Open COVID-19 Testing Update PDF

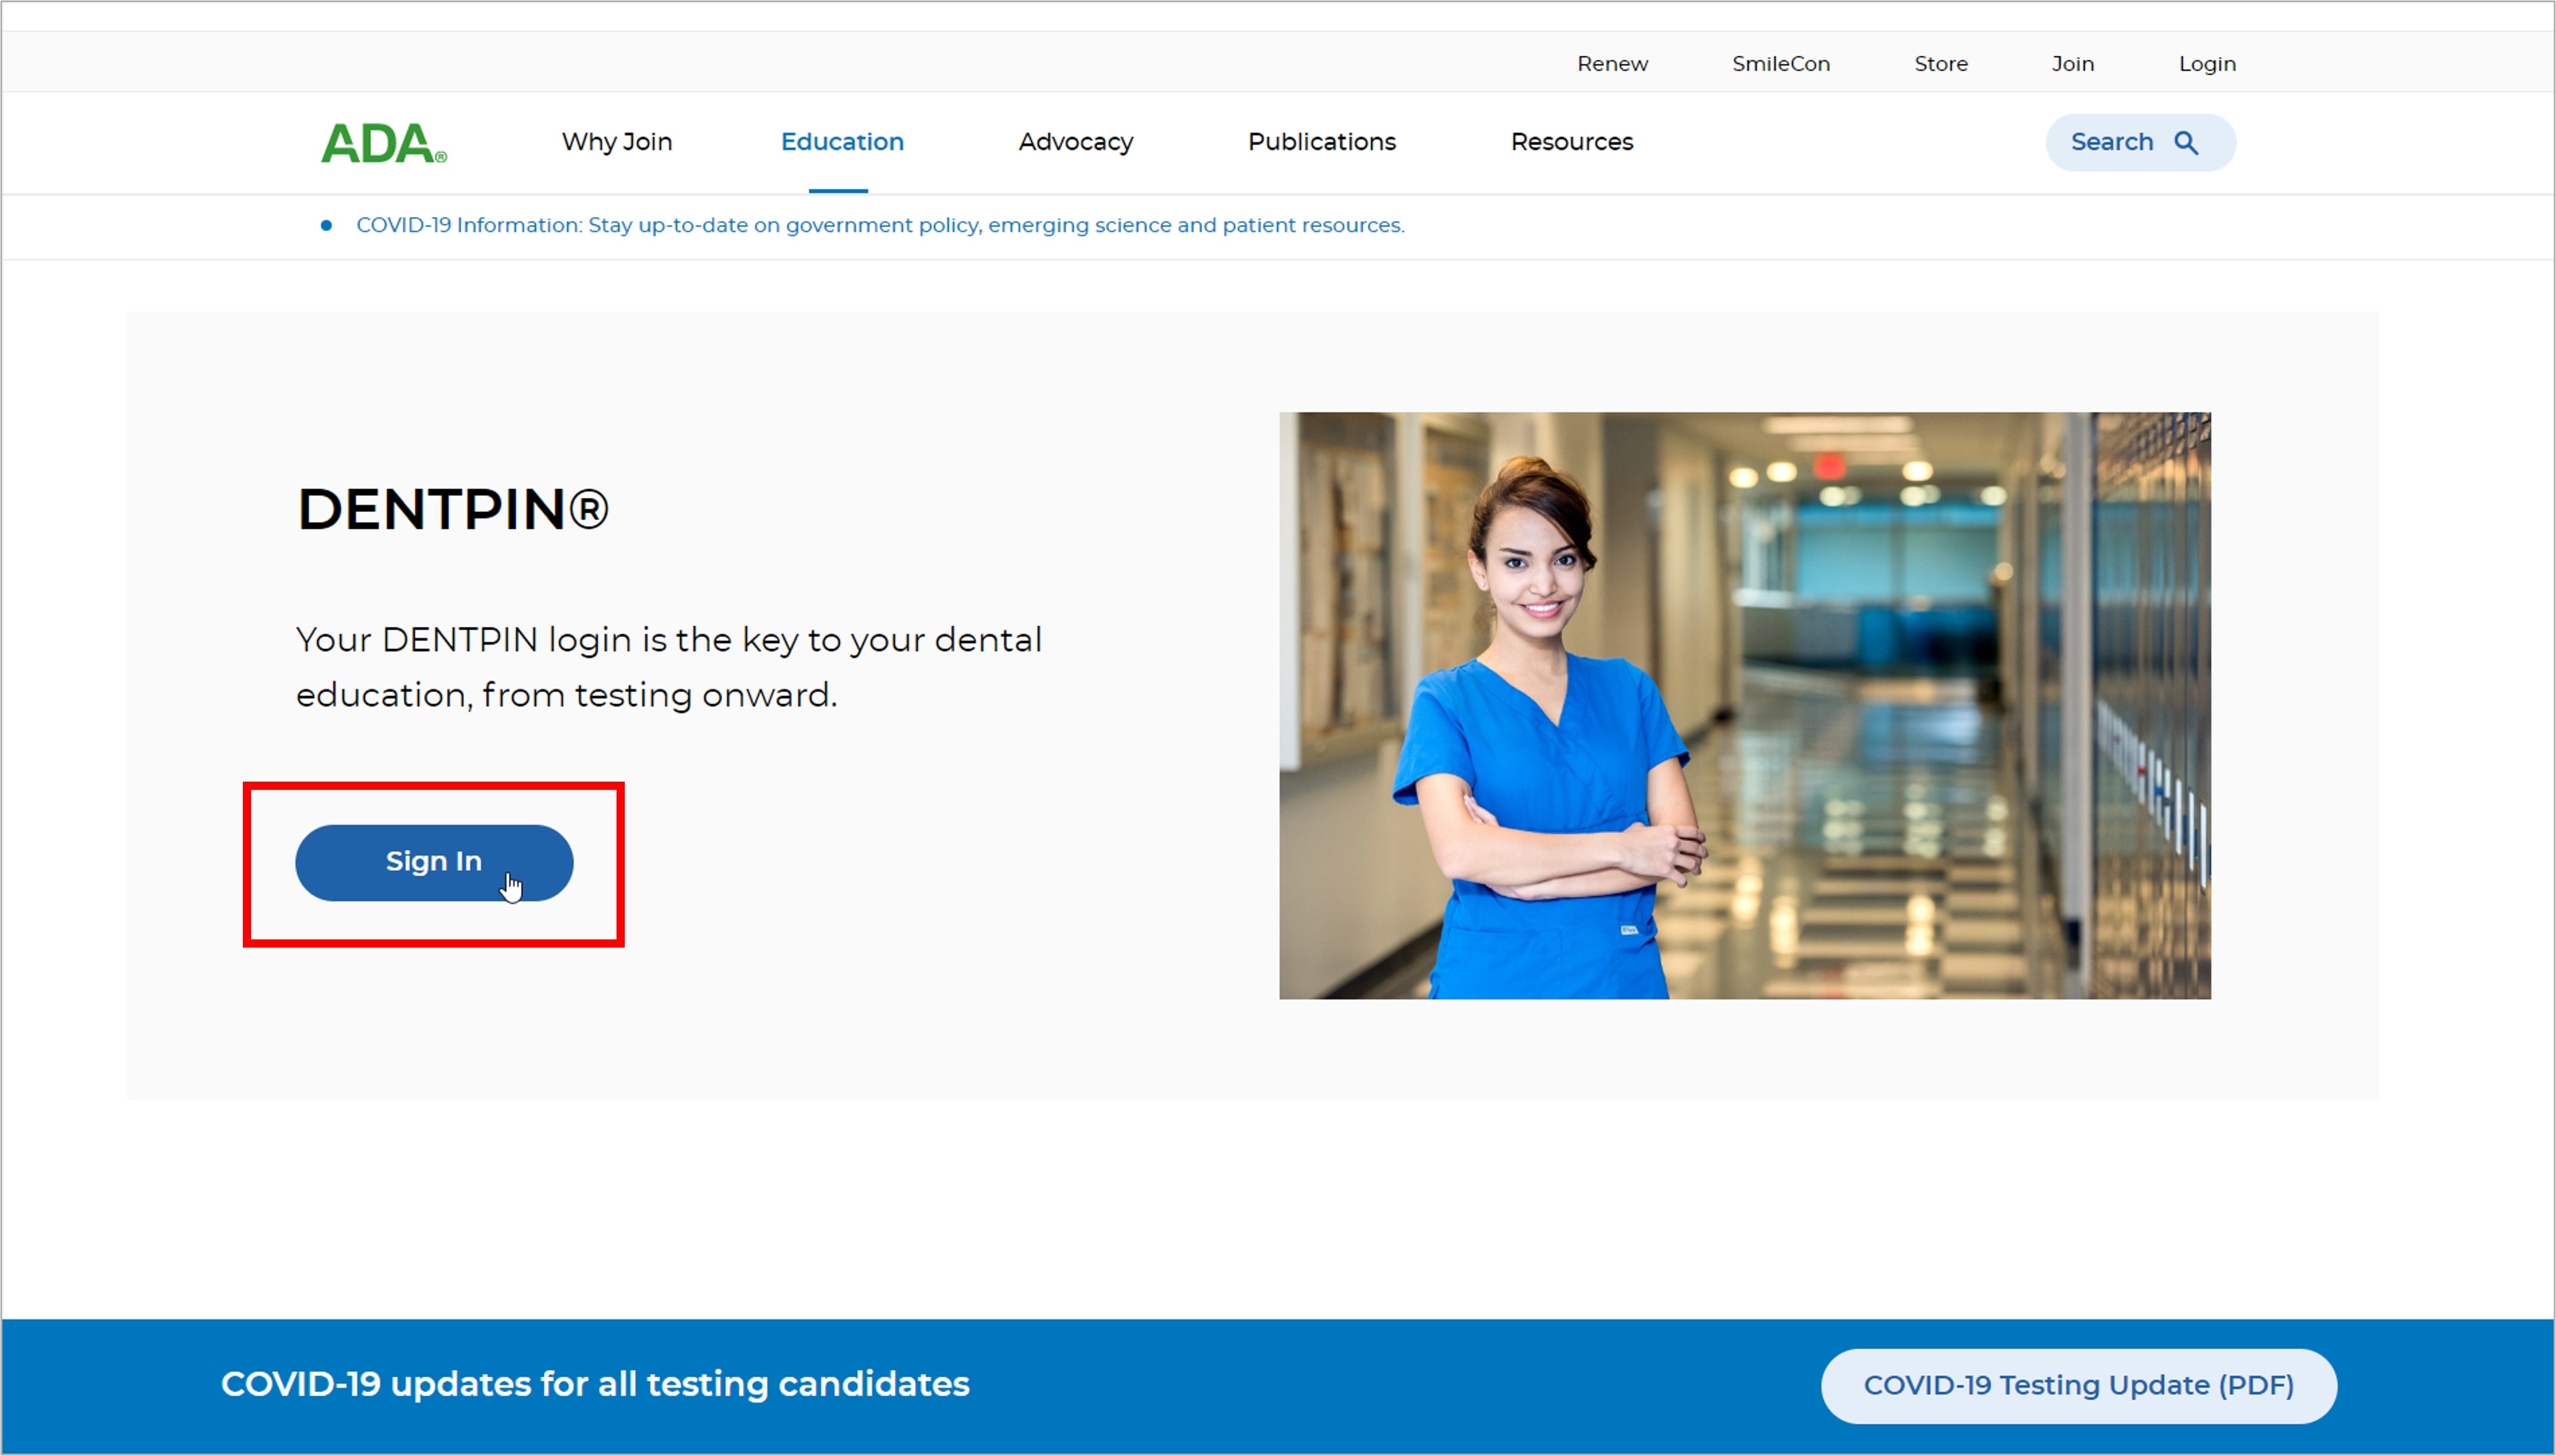pyautogui.click(x=2078, y=1385)
